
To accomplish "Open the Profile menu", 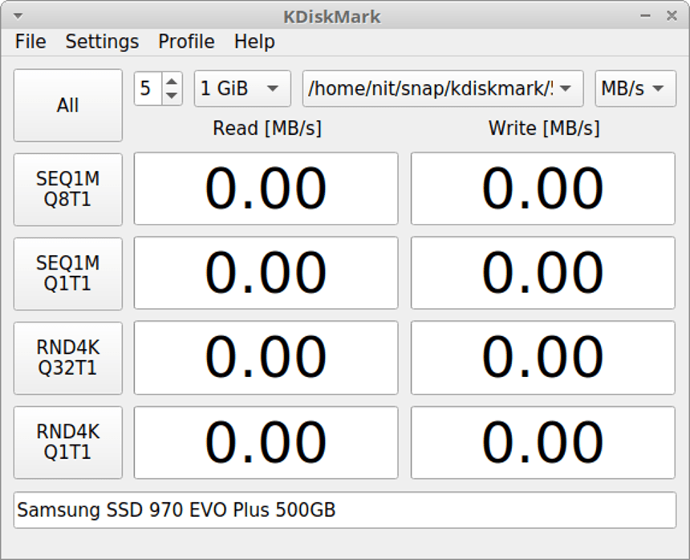I will click(185, 42).
